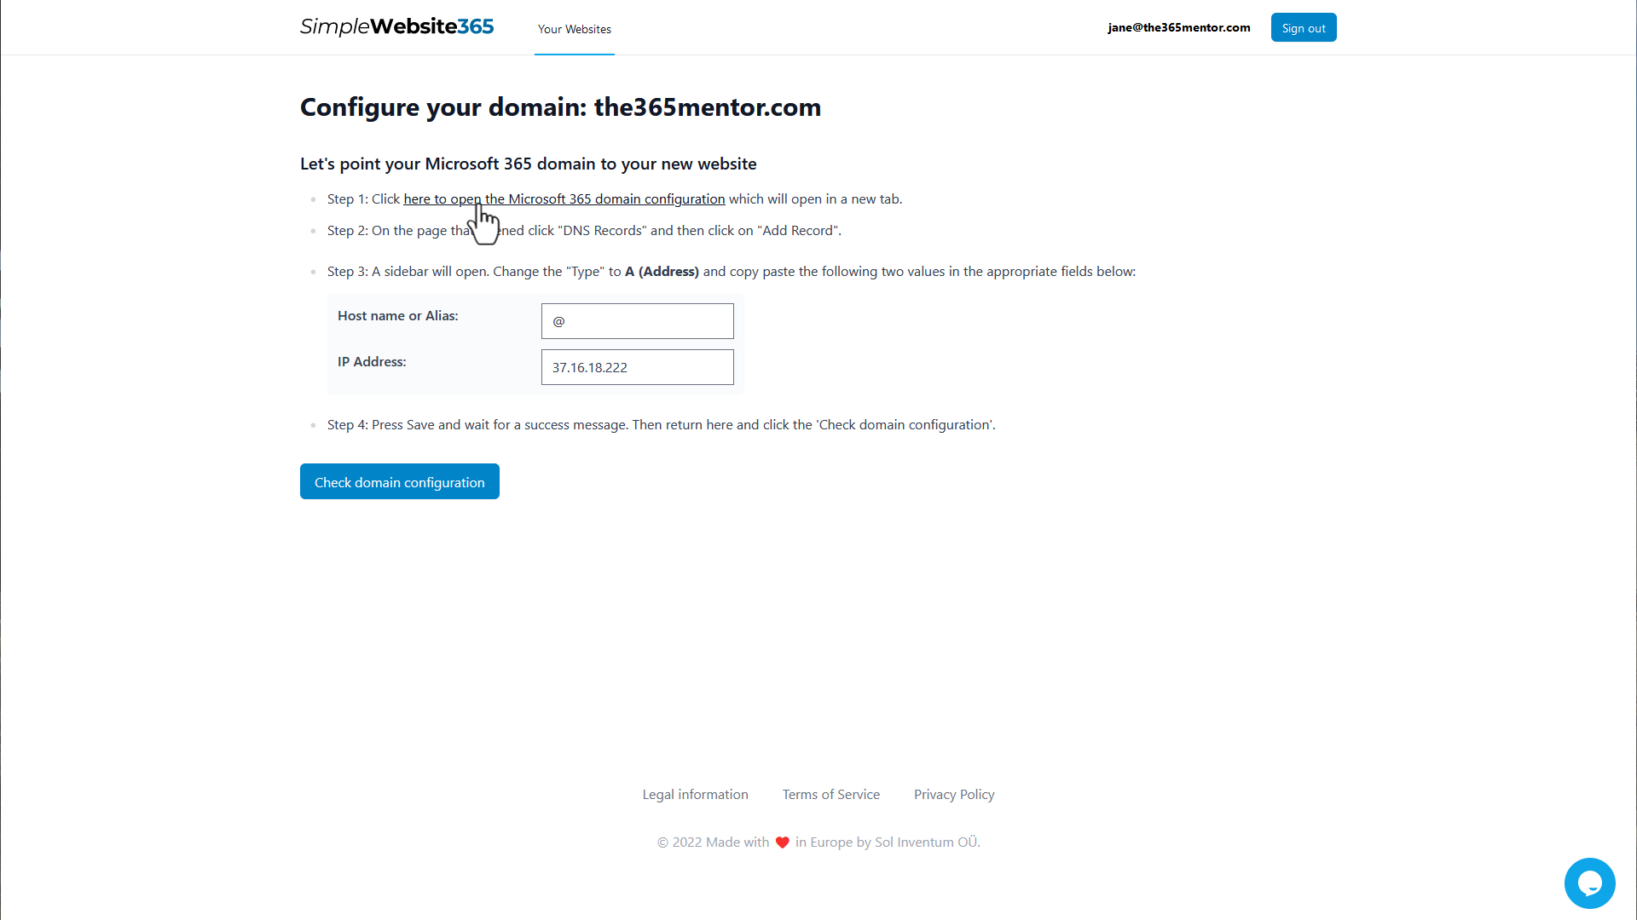
Task: Select the IP Address input field
Action: [638, 367]
